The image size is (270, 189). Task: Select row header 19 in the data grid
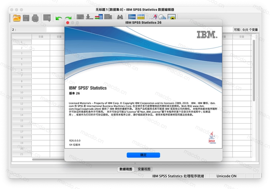click(22, 143)
